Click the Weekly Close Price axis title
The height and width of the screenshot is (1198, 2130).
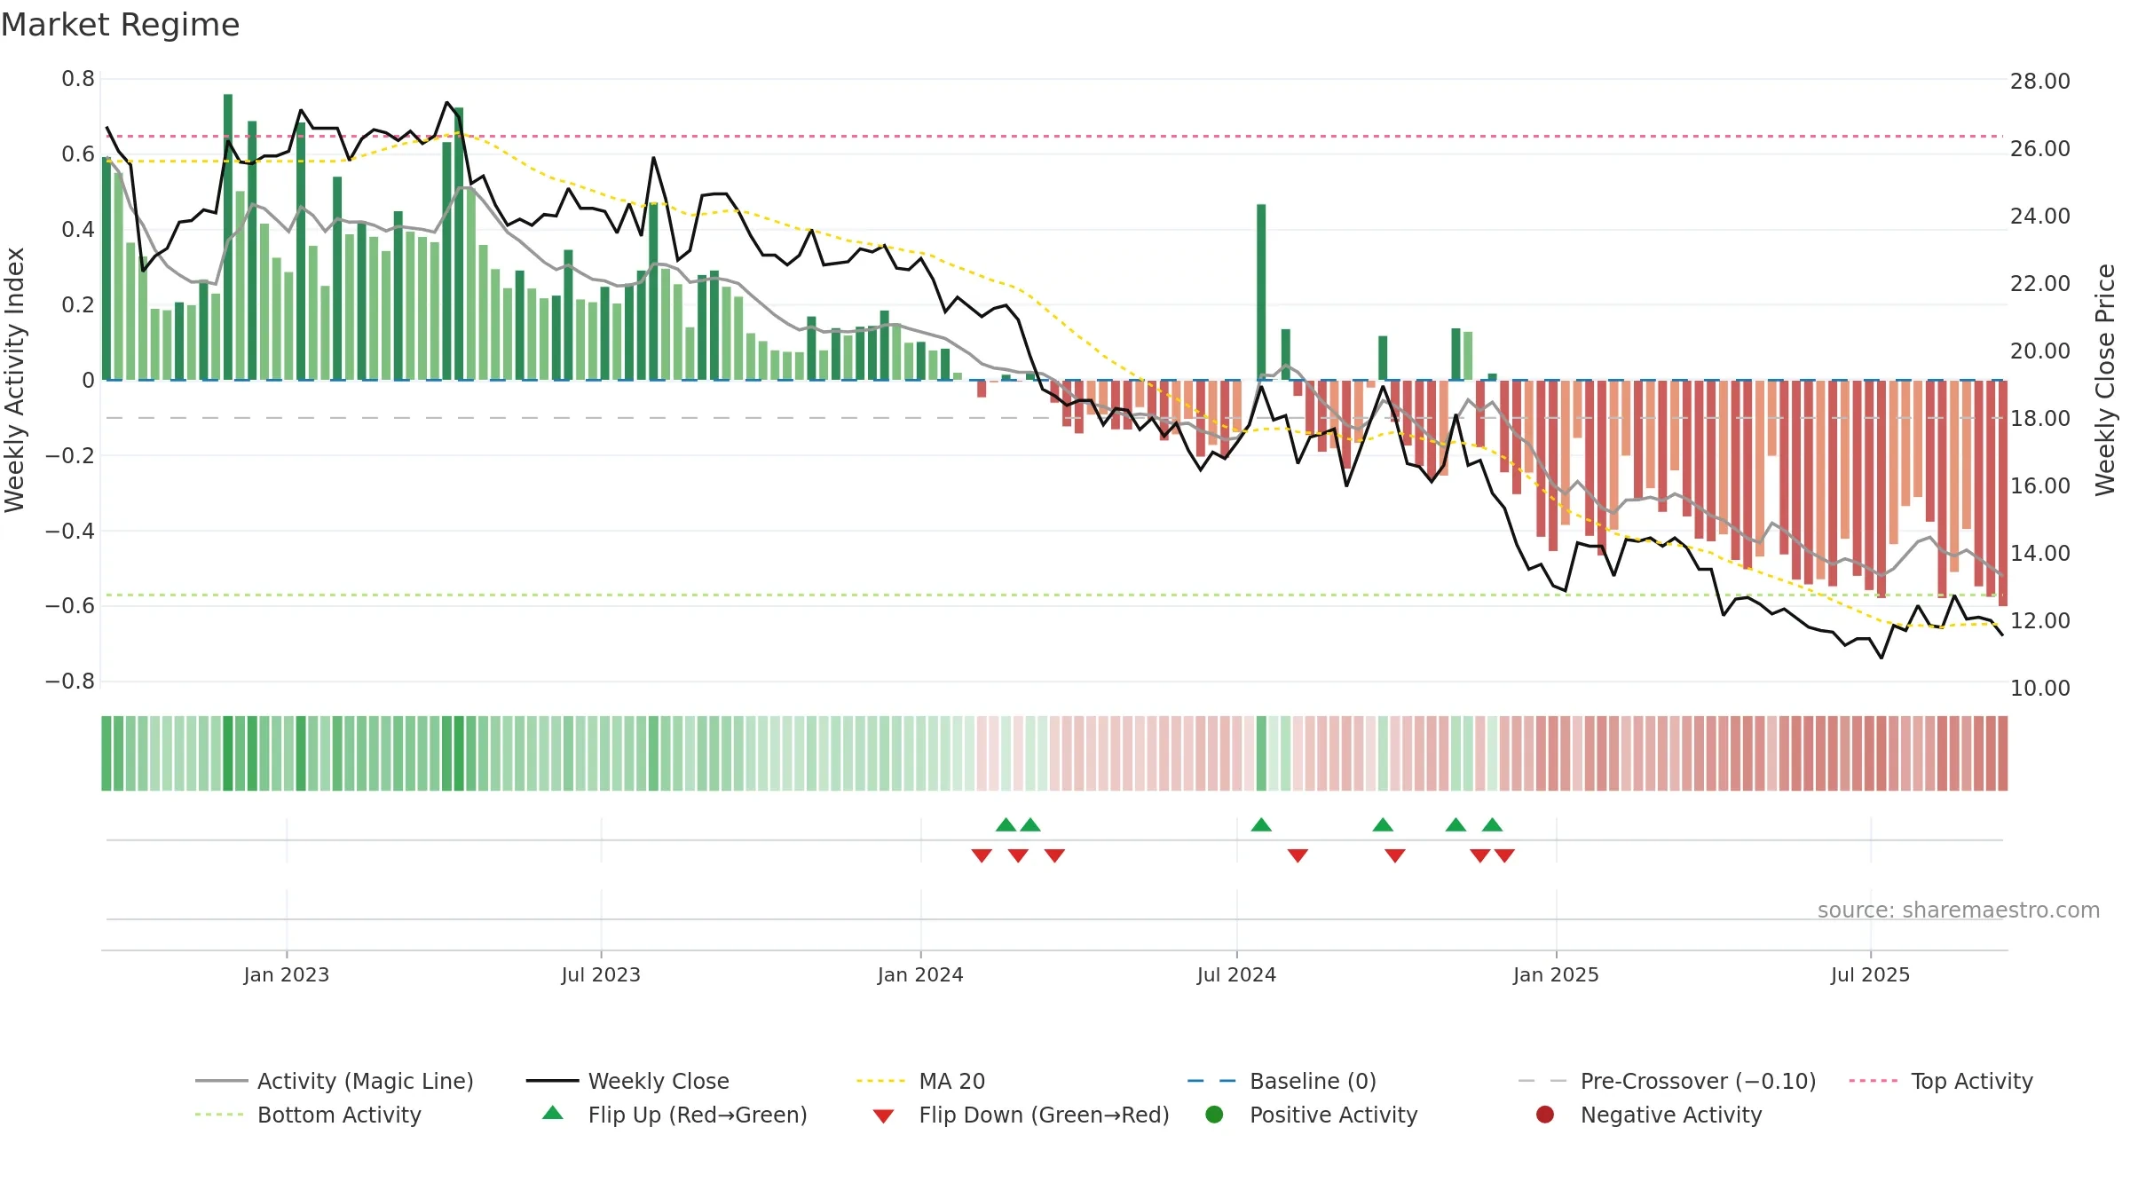tap(2106, 380)
